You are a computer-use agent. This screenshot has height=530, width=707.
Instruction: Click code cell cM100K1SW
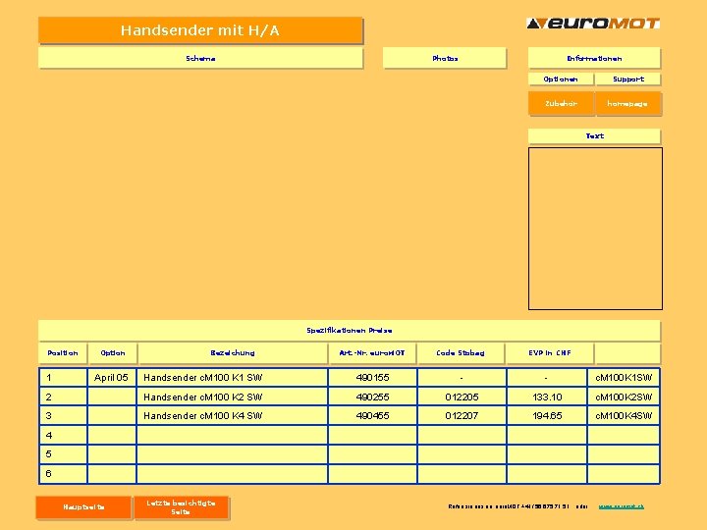pos(624,378)
